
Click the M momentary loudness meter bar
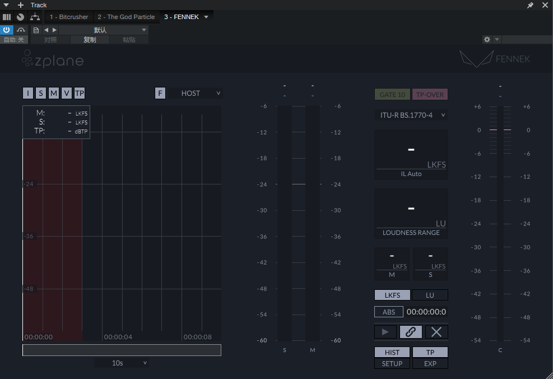click(313, 223)
